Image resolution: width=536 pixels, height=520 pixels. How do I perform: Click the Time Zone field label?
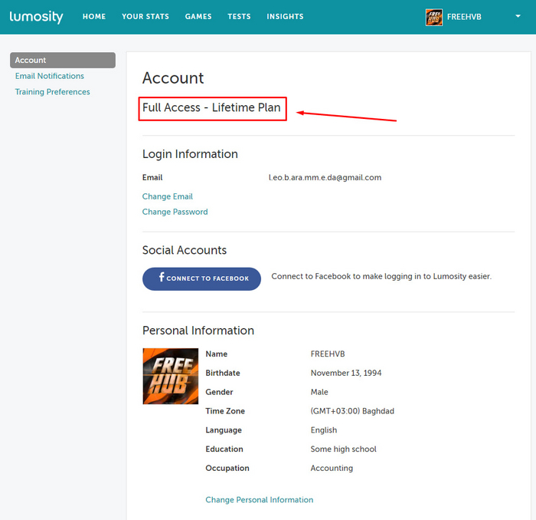225,411
